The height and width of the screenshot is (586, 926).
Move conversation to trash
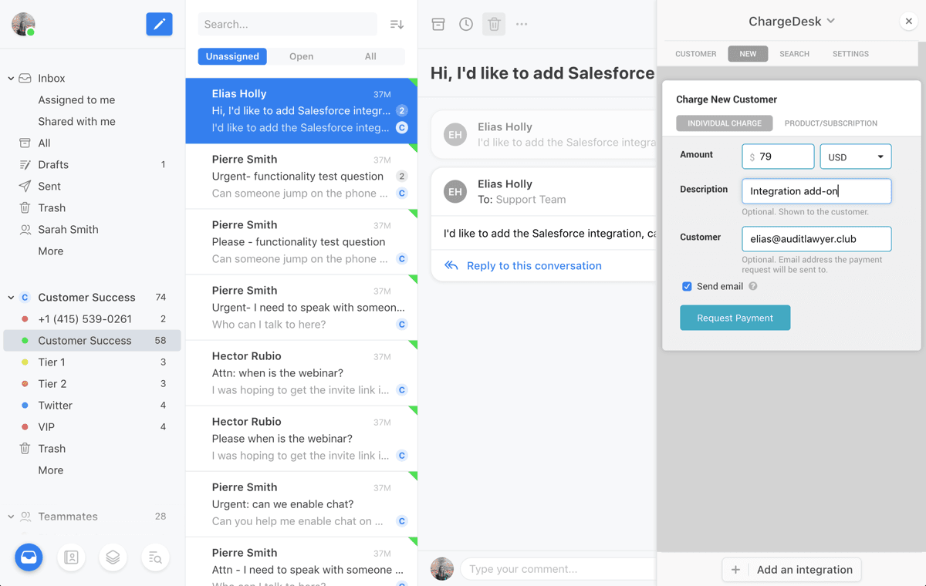tap(493, 24)
